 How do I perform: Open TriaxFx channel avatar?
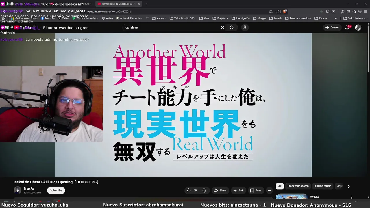coord(17,190)
